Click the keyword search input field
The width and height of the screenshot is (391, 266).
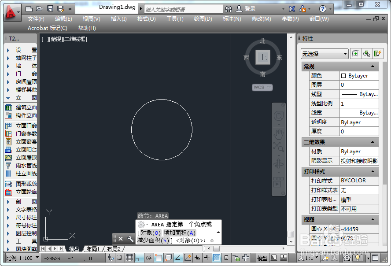tap(184, 10)
